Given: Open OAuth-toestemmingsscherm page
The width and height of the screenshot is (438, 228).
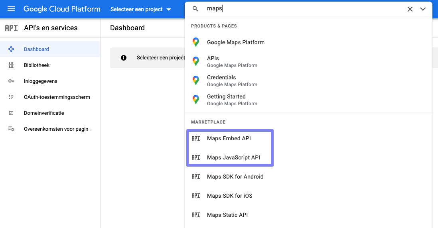Looking at the screenshot, I should 57,97.
